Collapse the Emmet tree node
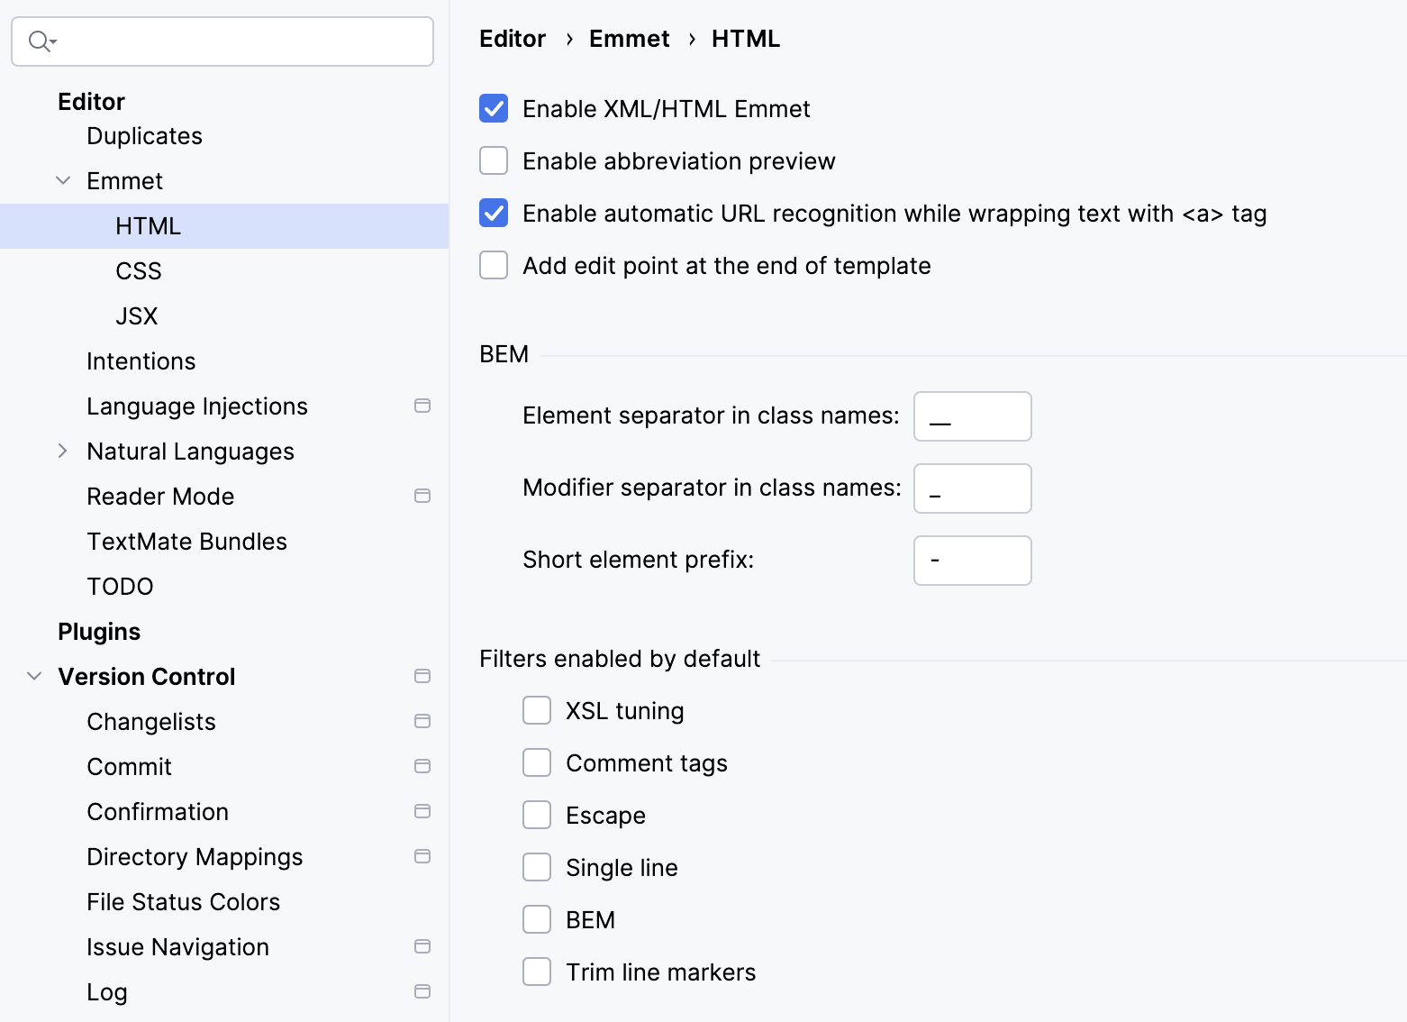The height and width of the screenshot is (1022, 1407). tap(63, 180)
